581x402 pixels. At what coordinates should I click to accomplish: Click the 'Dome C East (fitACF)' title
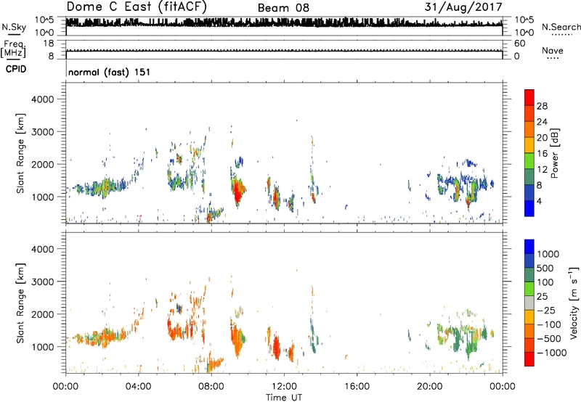(x=137, y=7)
